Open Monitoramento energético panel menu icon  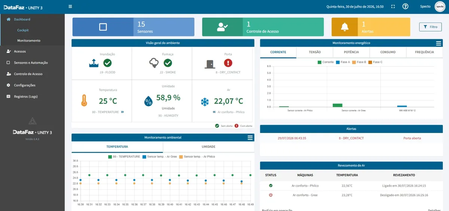(x=439, y=43)
